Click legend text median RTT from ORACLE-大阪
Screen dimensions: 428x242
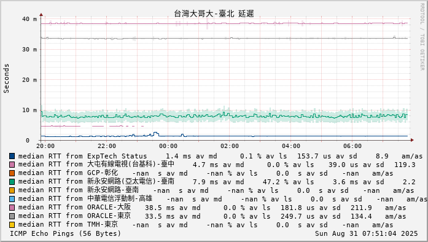74,208
